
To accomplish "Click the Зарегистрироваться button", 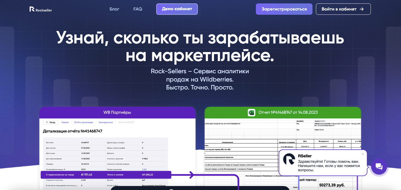I will pos(284,9).
